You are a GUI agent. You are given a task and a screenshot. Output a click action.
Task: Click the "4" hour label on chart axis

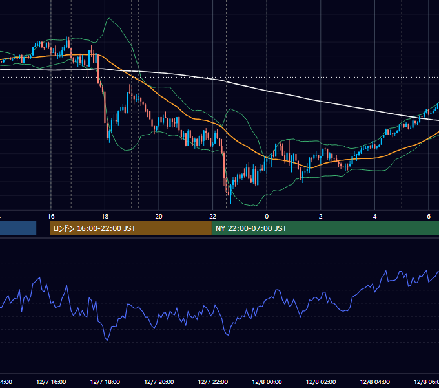click(374, 217)
